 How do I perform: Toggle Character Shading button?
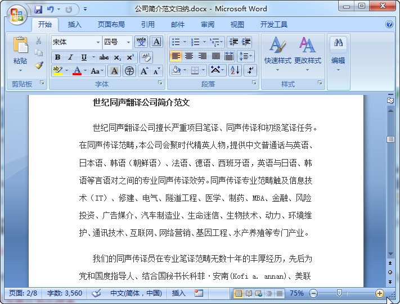[114, 71]
